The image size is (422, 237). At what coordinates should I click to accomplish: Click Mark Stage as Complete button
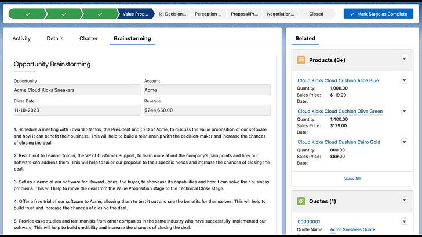[379, 14]
